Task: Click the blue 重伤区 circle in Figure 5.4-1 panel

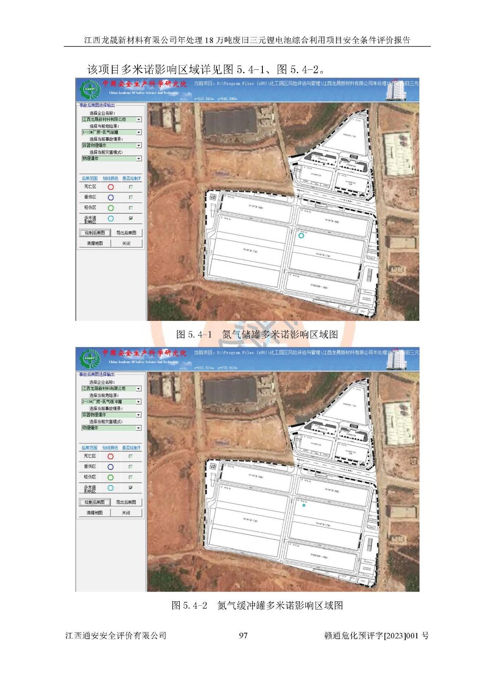Action: (111, 197)
